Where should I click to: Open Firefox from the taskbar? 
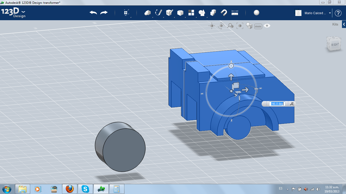(x=69, y=189)
